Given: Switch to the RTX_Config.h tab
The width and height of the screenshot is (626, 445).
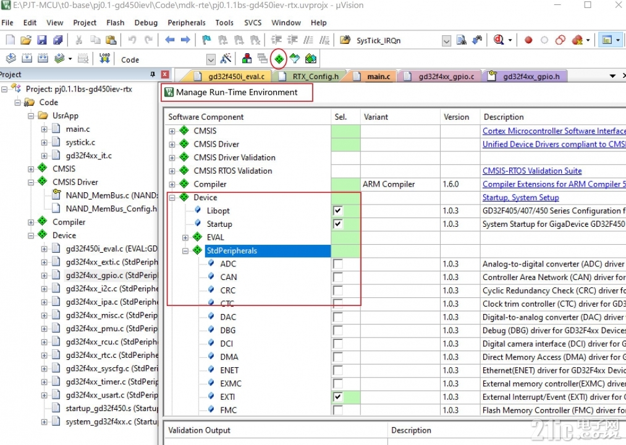Looking at the screenshot, I should (312, 76).
